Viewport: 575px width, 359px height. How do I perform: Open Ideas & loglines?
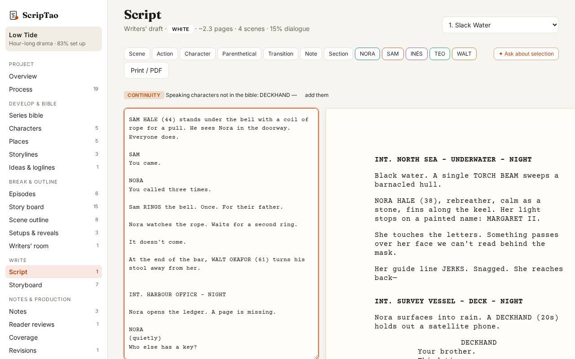tap(53, 167)
